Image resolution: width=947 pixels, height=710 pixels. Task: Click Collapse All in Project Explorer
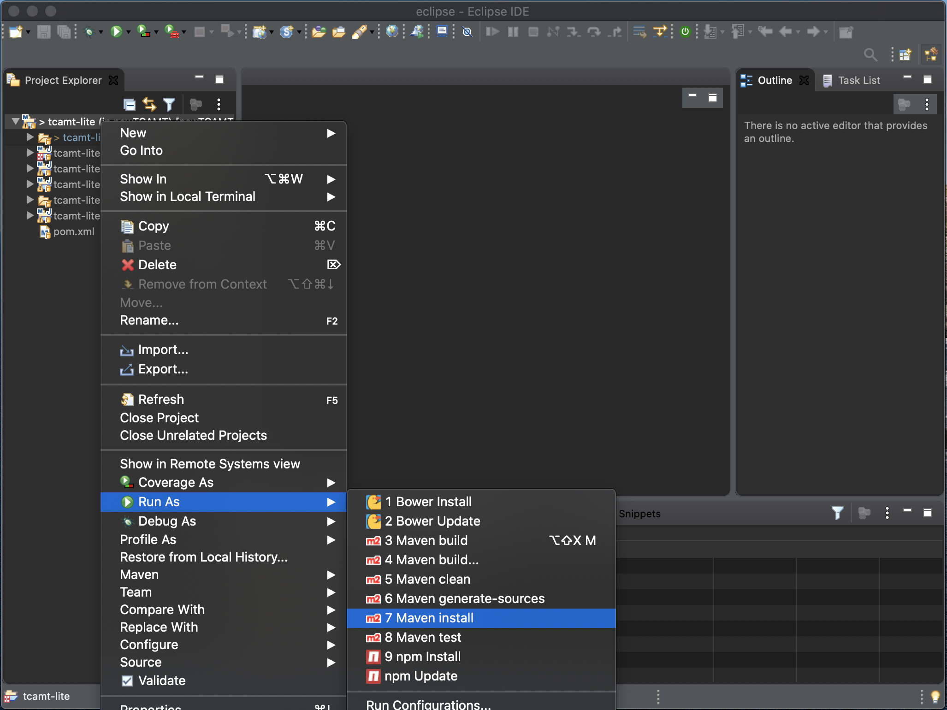coord(130,105)
